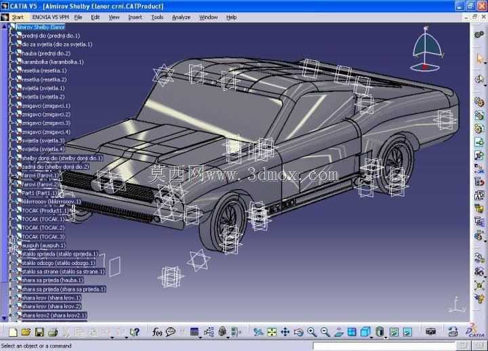The width and height of the screenshot is (488, 351).
Task: Open the Help menu
Action: tap(231, 18)
